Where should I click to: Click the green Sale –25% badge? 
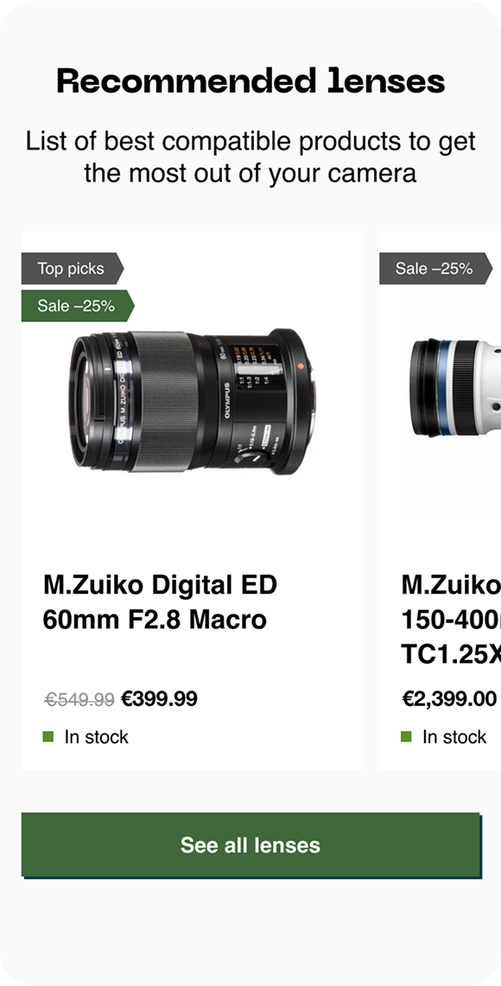pyautogui.click(x=78, y=306)
